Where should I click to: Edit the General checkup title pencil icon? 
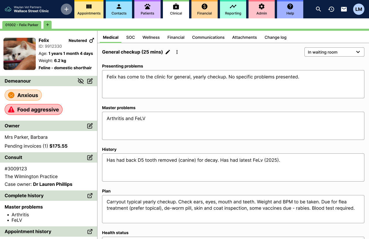[168, 52]
